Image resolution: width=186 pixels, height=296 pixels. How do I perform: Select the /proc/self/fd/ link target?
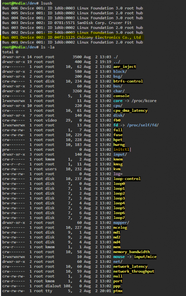tap(143, 125)
